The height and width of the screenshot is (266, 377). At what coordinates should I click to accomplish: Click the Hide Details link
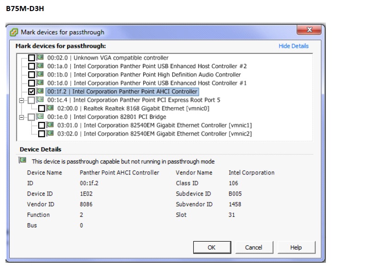point(294,46)
